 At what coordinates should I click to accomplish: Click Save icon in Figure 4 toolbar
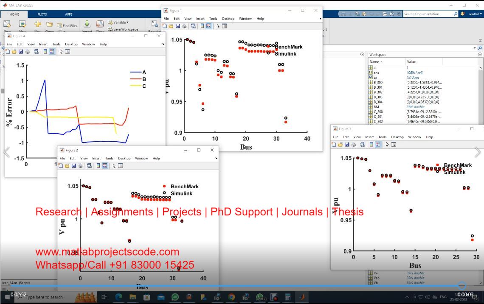pos(21,52)
